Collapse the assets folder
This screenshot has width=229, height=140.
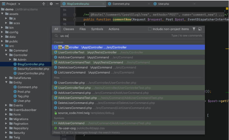2,14
